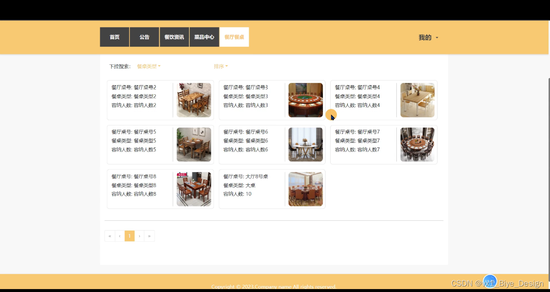Click the text 容纳人数: 容纳人数7
This screenshot has width=550, height=292.
[x=357, y=150]
